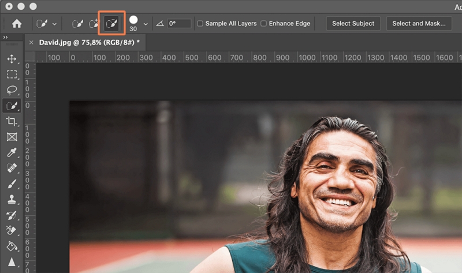
Task: Click the Subtract from selection icon
Action: point(111,24)
